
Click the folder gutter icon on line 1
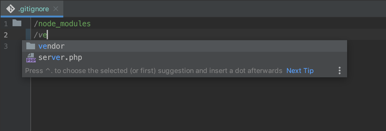point(17,23)
